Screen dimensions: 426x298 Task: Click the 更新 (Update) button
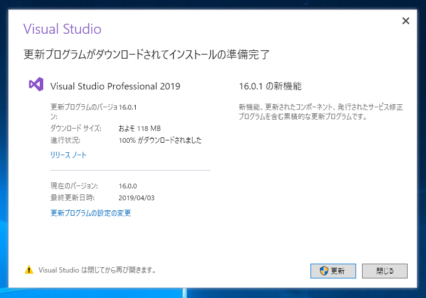[x=333, y=271]
